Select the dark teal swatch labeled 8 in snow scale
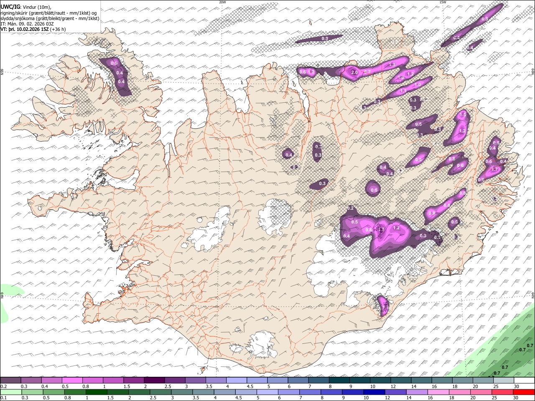 pos(339,381)
